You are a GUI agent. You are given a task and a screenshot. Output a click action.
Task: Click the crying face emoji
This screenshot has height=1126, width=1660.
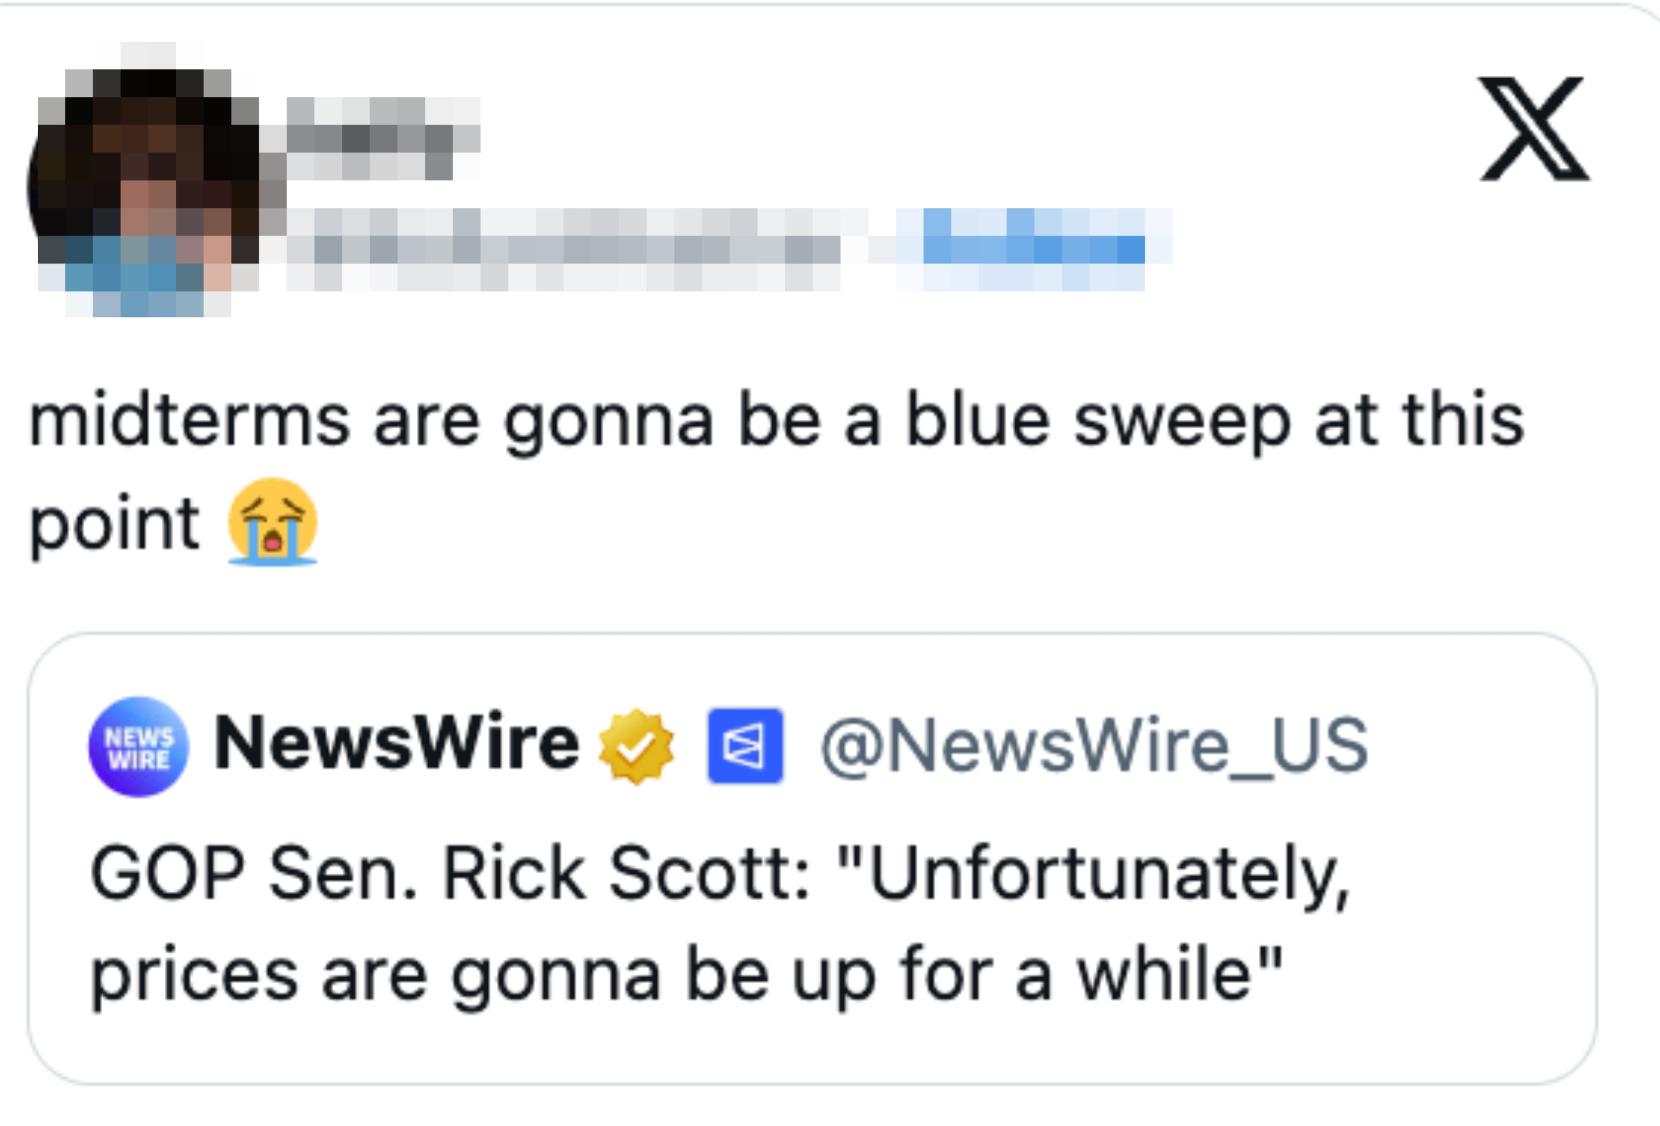[272, 522]
